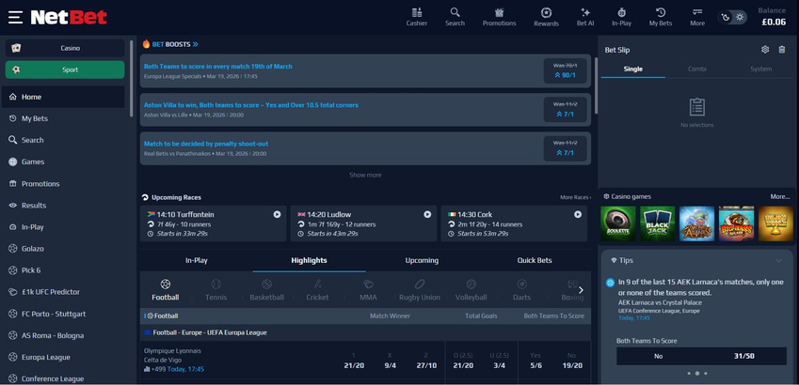Image resolution: width=799 pixels, height=385 pixels.
Task: Open the Upcoming events tab
Action: tap(422, 260)
